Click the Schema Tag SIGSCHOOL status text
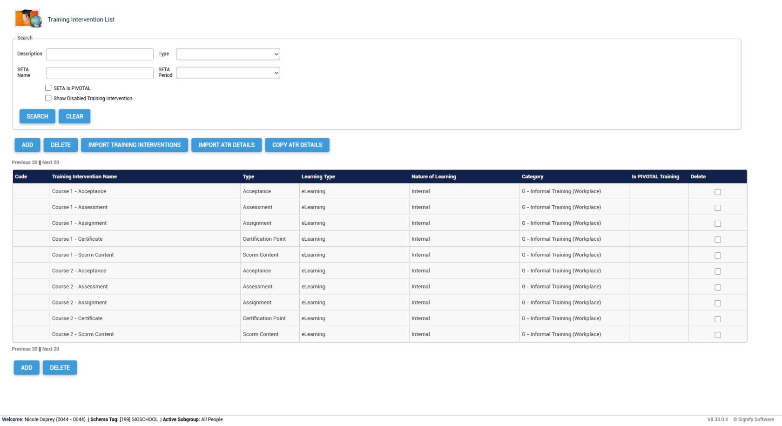Viewport: 782px width, 426px height. pyautogui.click(x=124, y=419)
